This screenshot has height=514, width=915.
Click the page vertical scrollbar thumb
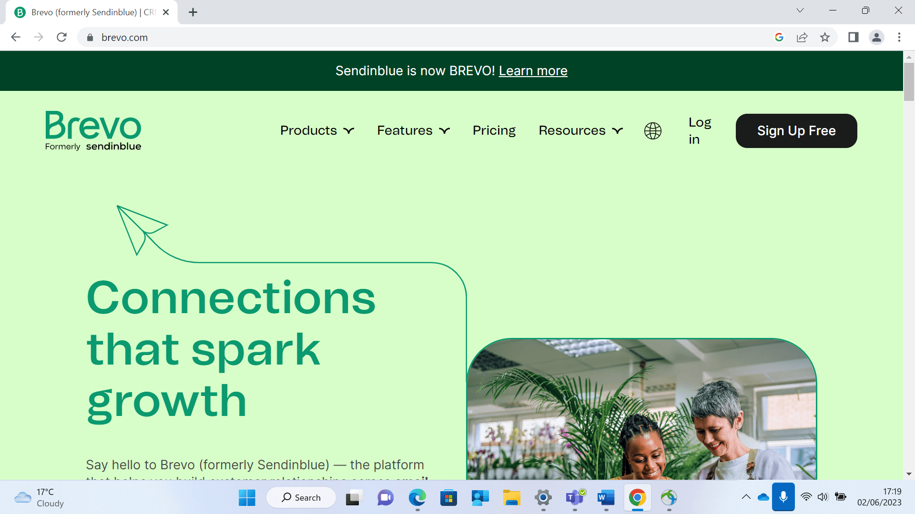point(909,81)
